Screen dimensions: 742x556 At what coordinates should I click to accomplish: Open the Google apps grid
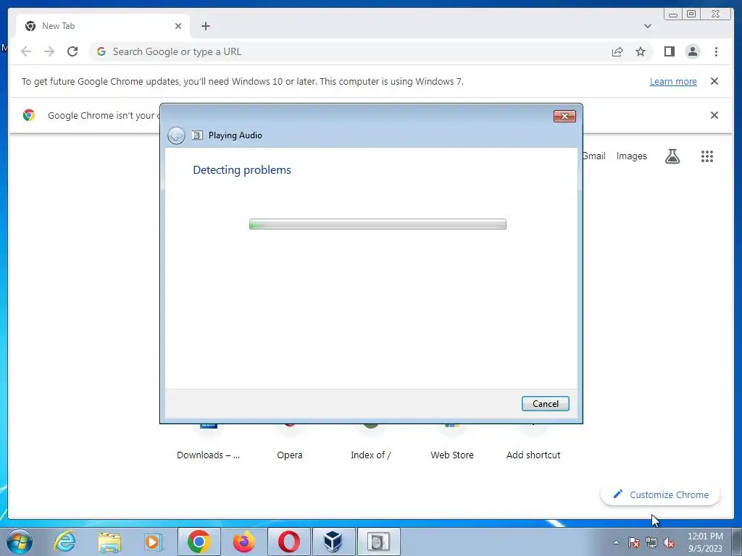[707, 156]
